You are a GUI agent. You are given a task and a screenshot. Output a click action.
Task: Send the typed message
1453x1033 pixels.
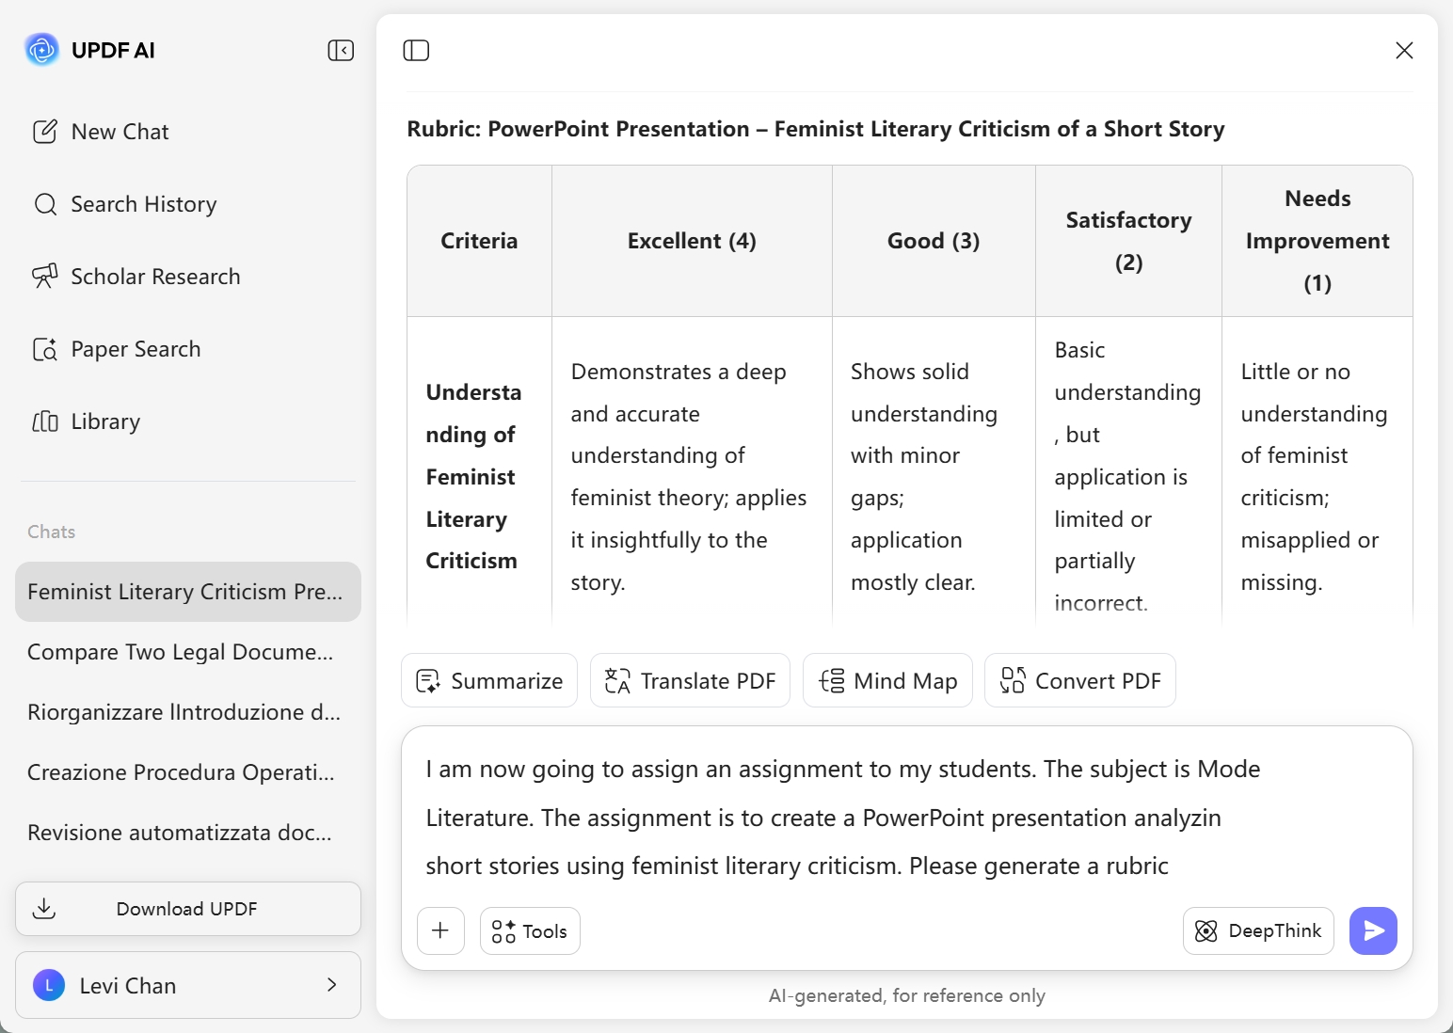(1373, 930)
